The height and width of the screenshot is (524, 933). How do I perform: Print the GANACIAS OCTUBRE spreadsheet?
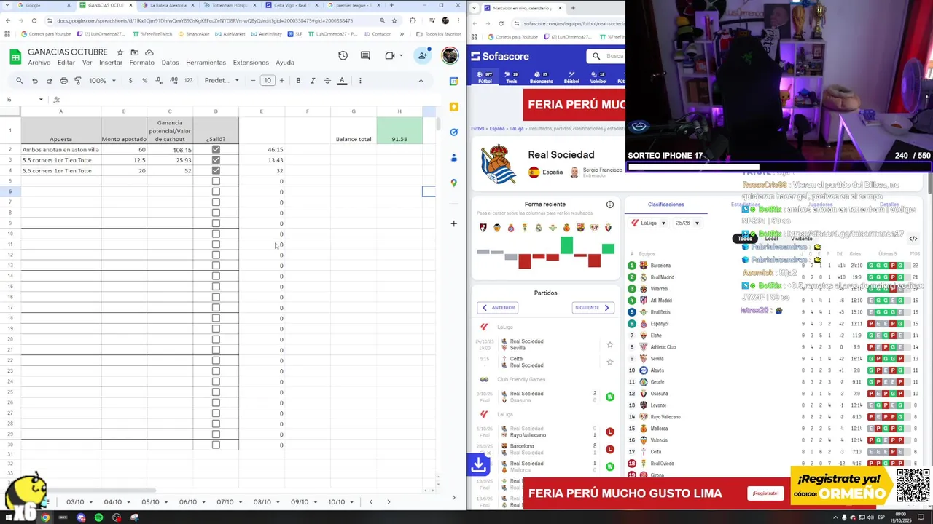coord(63,81)
